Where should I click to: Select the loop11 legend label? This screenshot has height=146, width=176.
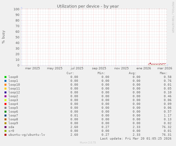[14, 89]
